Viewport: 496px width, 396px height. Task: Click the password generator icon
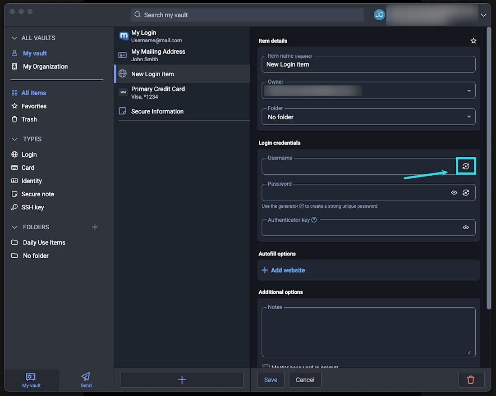466,193
